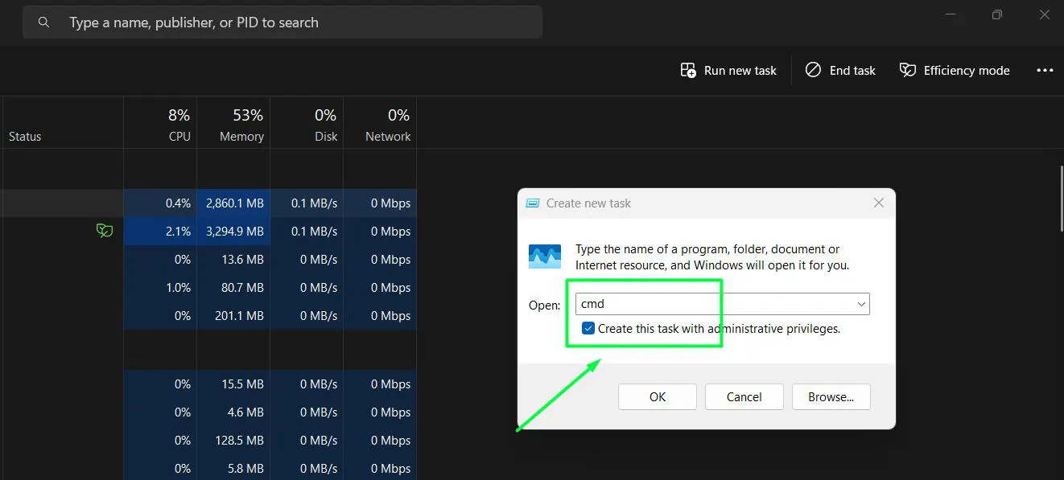This screenshot has width=1064, height=480.
Task: Open the Browse dialog
Action: pyautogui.click(x=831, y=396)
